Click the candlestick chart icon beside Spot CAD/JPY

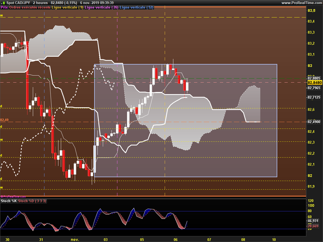coord(3,3)
